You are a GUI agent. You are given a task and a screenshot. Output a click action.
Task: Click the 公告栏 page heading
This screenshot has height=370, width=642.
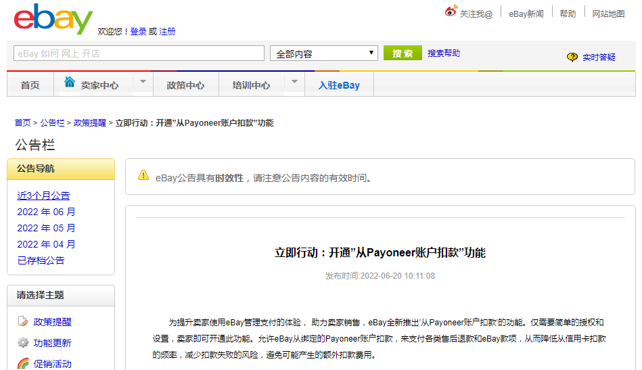(x=35, y=145)
